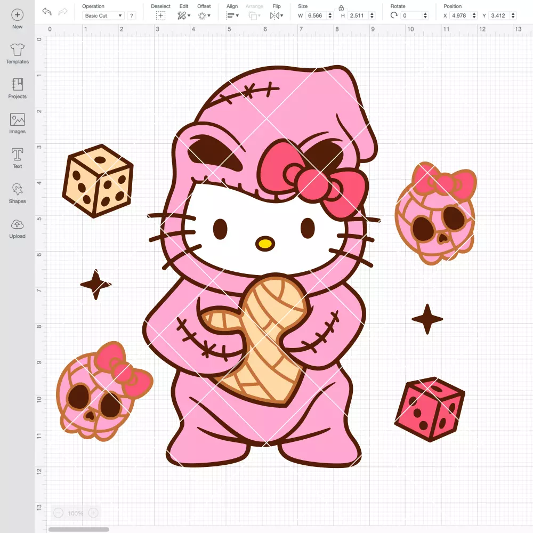Select the lower-left pink skull image
Screen dimensions: 533x533
[x=104, y=391]
